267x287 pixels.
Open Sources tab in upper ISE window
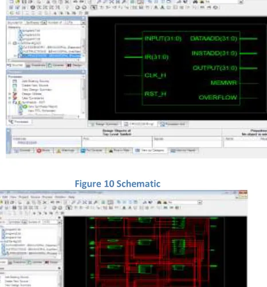(15, 65)
